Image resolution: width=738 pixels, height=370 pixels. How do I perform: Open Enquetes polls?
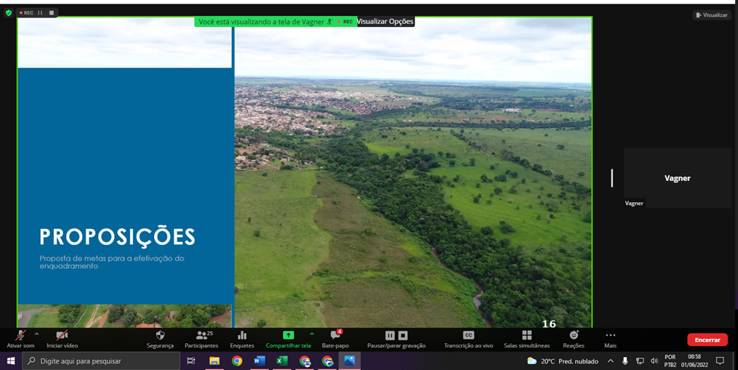242,339
